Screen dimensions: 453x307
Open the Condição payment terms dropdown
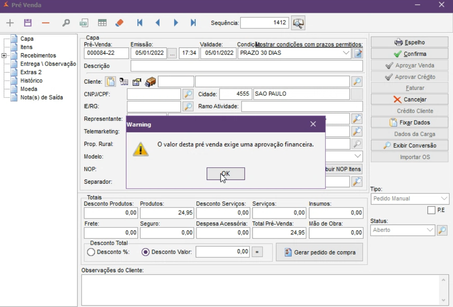(346, 53)
